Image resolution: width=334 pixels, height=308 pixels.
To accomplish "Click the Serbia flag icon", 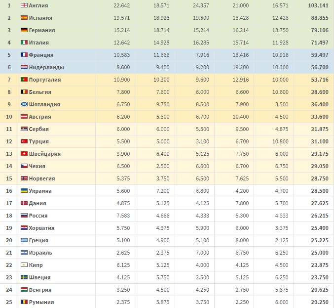I will point(24,129).
